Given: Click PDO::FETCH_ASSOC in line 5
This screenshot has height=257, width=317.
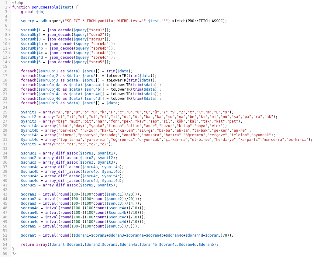Looking at the screenshot, I should 205,21.
